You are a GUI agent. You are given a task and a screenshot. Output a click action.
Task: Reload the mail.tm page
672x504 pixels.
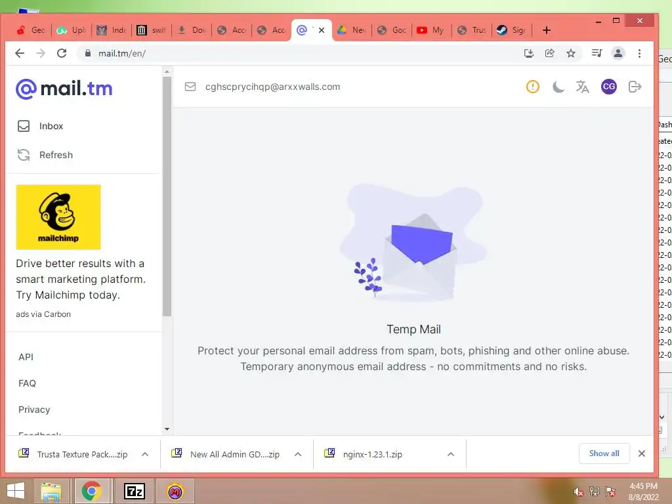62,53
